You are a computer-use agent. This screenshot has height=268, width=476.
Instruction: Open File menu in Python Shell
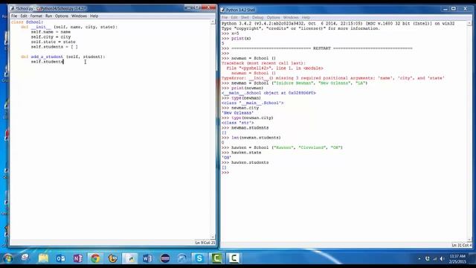coord(225,18)
